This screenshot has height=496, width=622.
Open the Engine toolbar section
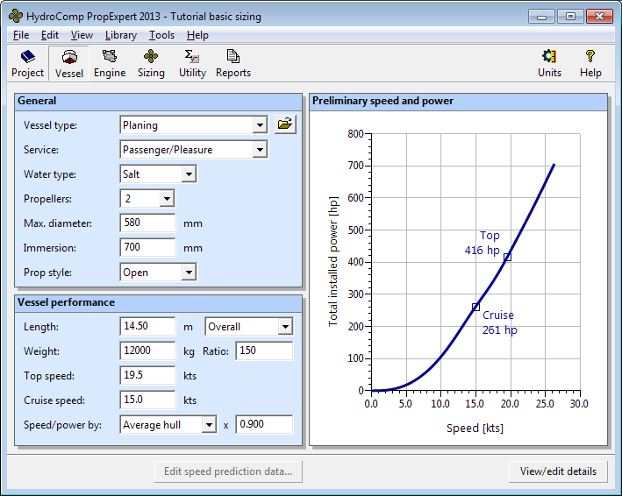coord(110,64)
